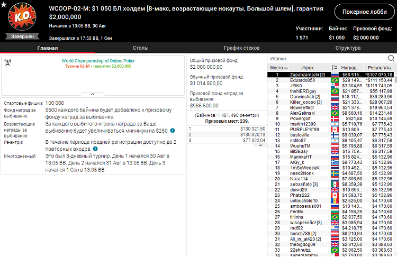The width and height of the screenshot is (397, 257).
Task: Click the Russian flag next to Zapahzamazki
Action: 334,75
